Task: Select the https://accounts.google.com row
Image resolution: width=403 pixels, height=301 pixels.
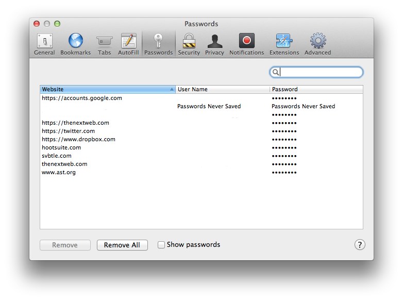Action: tap(202, 98)
